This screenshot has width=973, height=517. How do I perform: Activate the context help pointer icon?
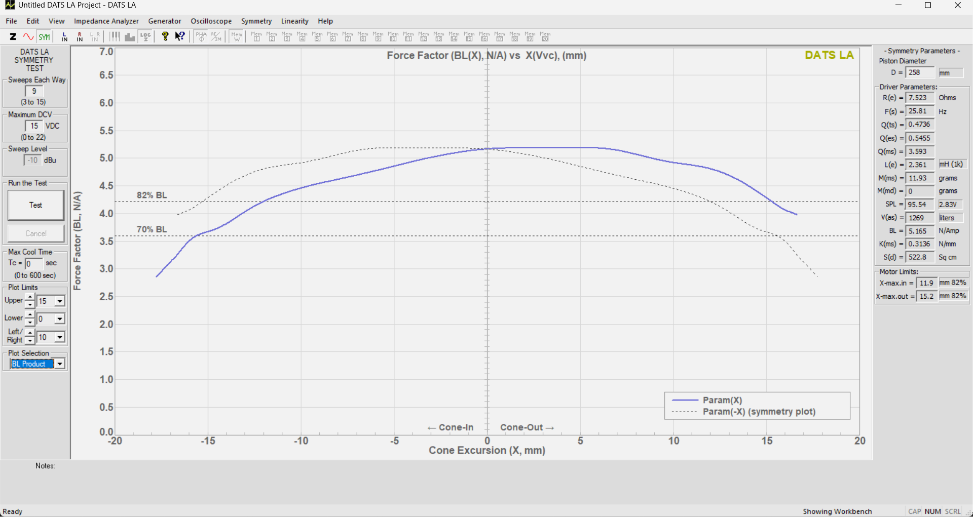180,36
